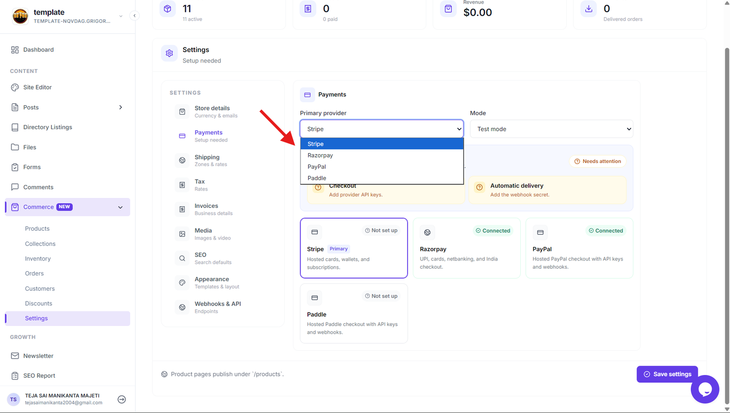Screen dimensions: 730x413
Task: Choose Paddle in the provider list
Action: coord(382,178)
